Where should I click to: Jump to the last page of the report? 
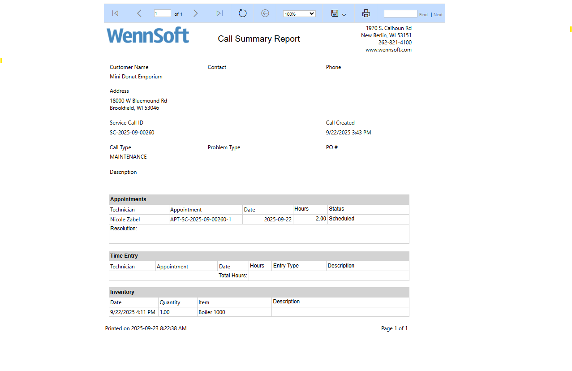tap(219, 13)
